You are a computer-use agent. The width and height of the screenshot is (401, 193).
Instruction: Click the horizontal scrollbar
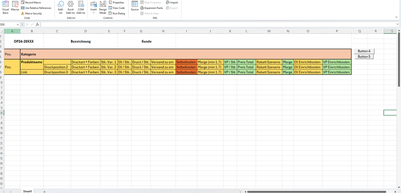(317, 191)
